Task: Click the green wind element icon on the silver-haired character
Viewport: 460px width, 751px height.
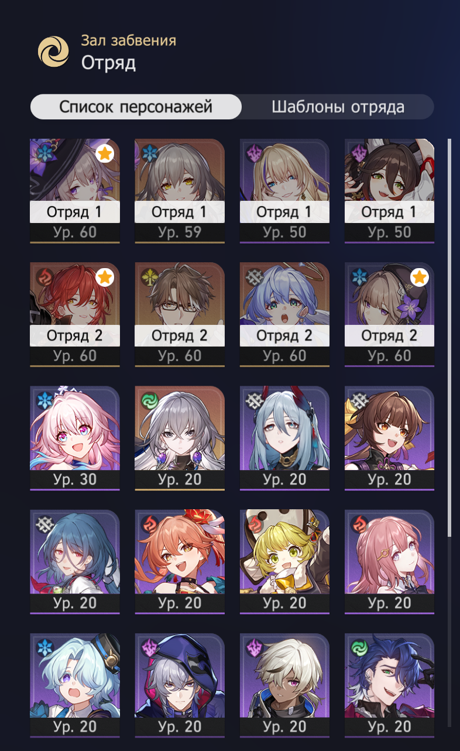Action: coord(149,401)
